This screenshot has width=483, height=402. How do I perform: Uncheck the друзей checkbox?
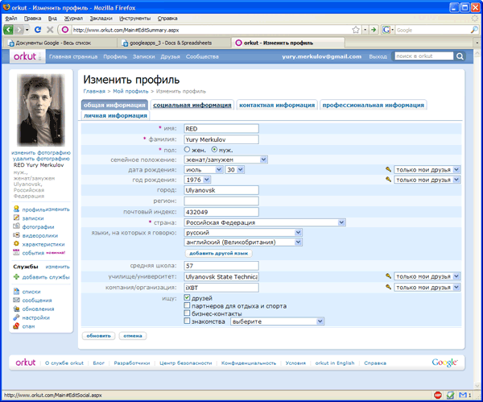pos(187,297)
